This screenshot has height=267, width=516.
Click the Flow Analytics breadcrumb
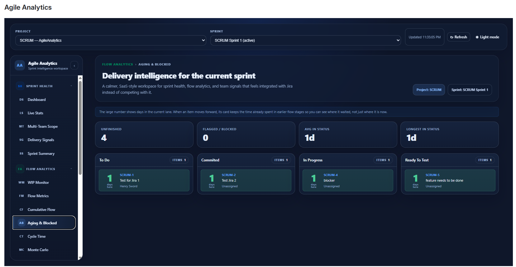point(117,64)
